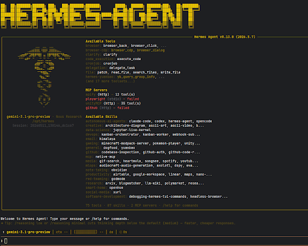Screen dimensions: 308x246
Task: Click the 'search_files' tool name
Action: click(145, 72)
